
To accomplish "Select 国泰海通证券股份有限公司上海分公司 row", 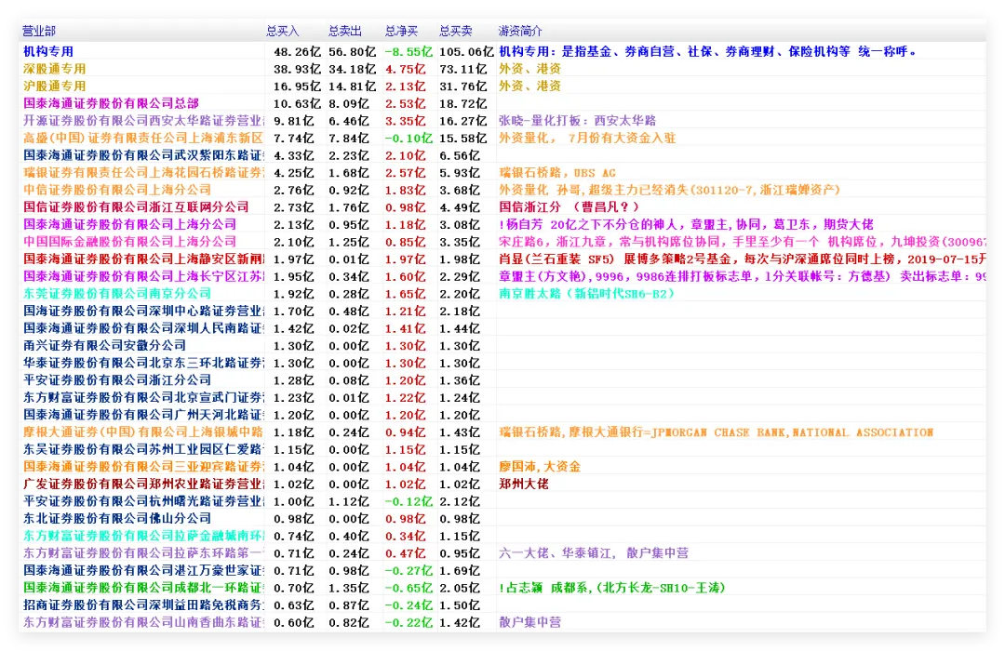I will click(129, 224).
